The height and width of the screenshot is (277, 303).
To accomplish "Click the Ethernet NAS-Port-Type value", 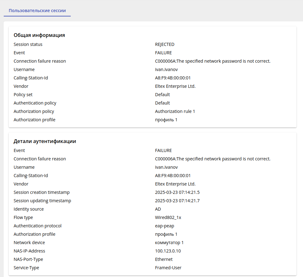I will pyautogui.click(x=164, y=259).
